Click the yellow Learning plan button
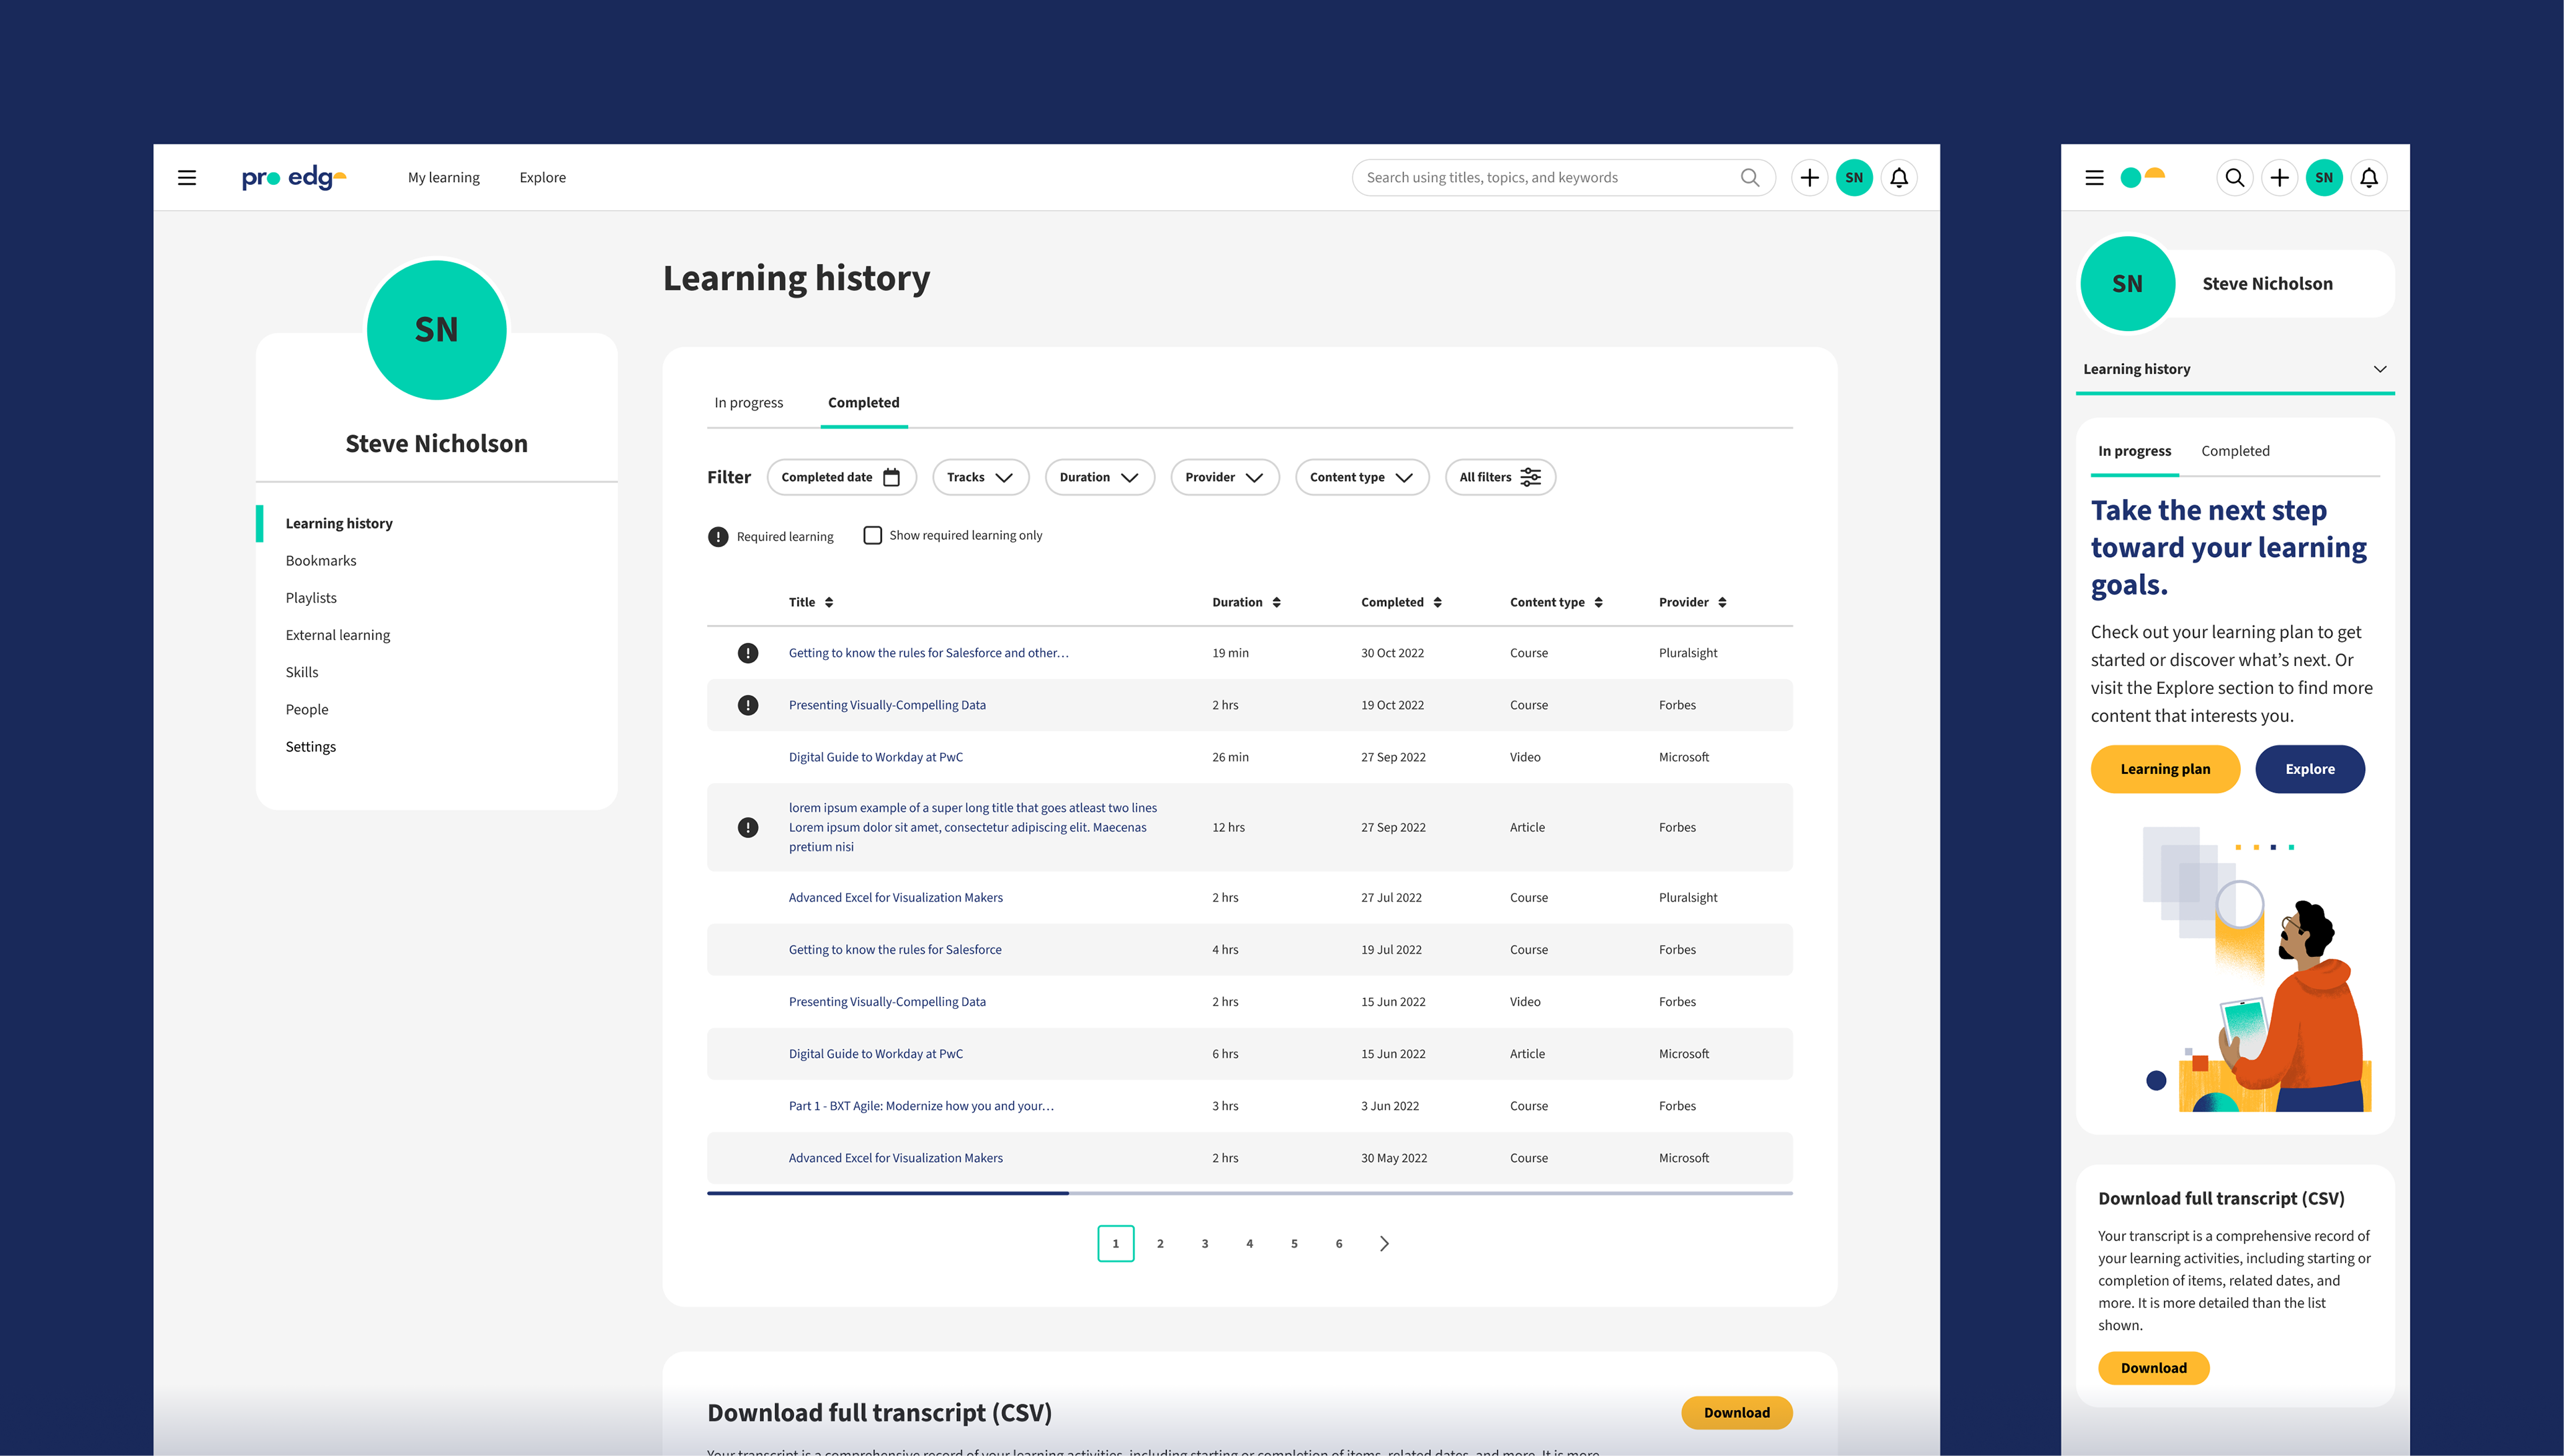2564x1456 pixels. point(2165,769)
